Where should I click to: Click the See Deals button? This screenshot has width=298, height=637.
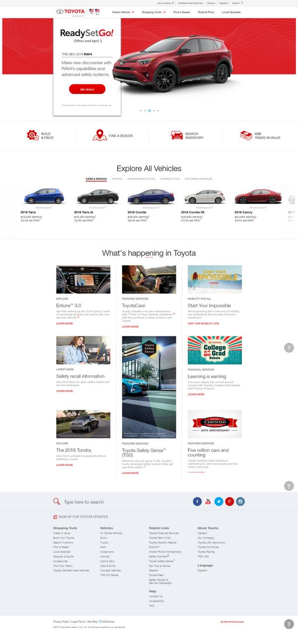pos(87,89)
